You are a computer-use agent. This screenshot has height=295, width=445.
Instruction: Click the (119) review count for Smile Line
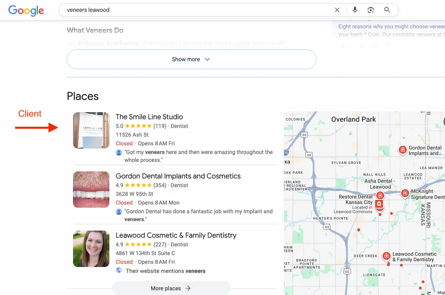(160, 126)
